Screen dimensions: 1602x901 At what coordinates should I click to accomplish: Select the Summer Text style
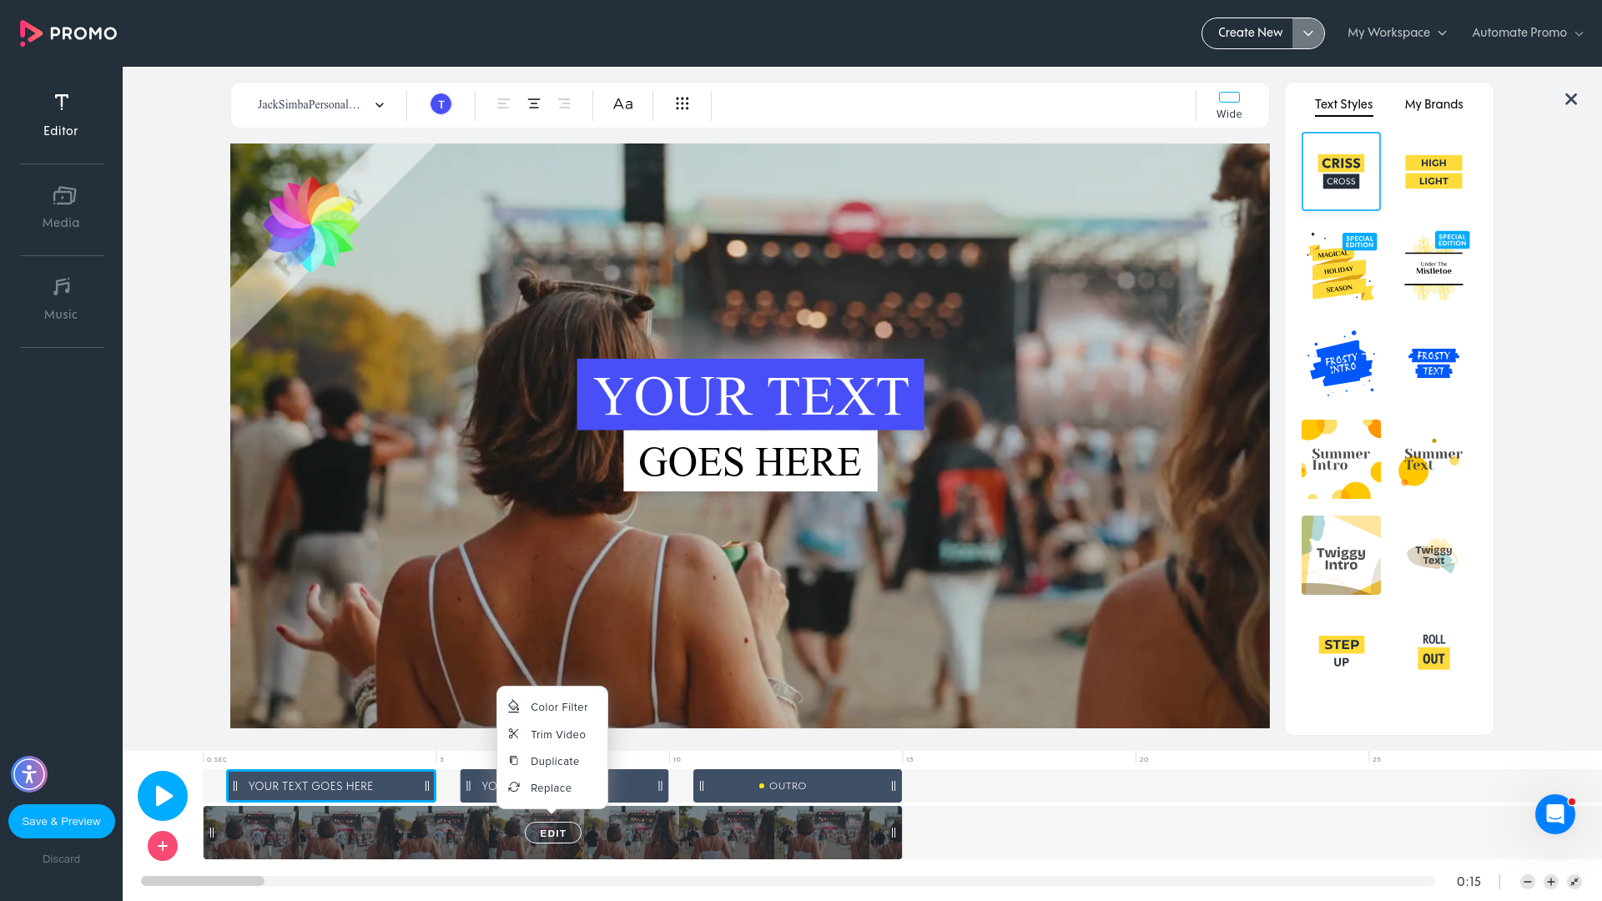pos(1433,459)
